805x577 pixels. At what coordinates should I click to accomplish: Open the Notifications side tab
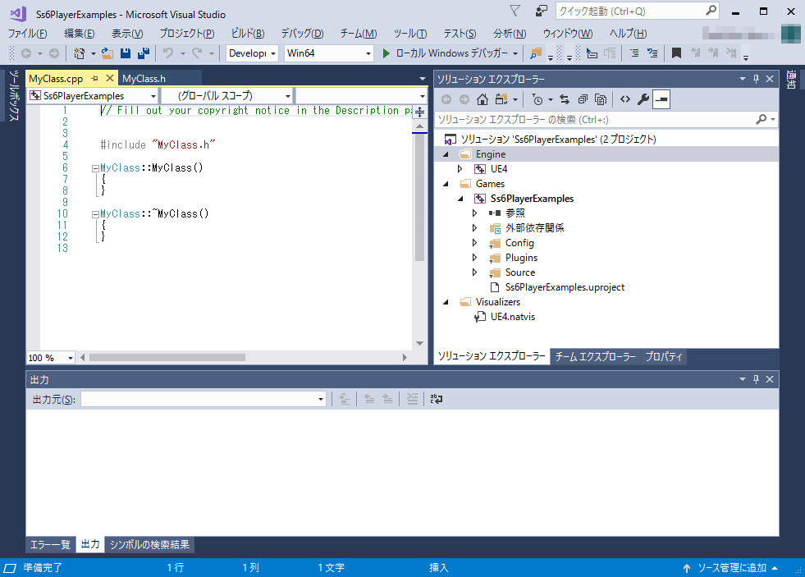791,80
